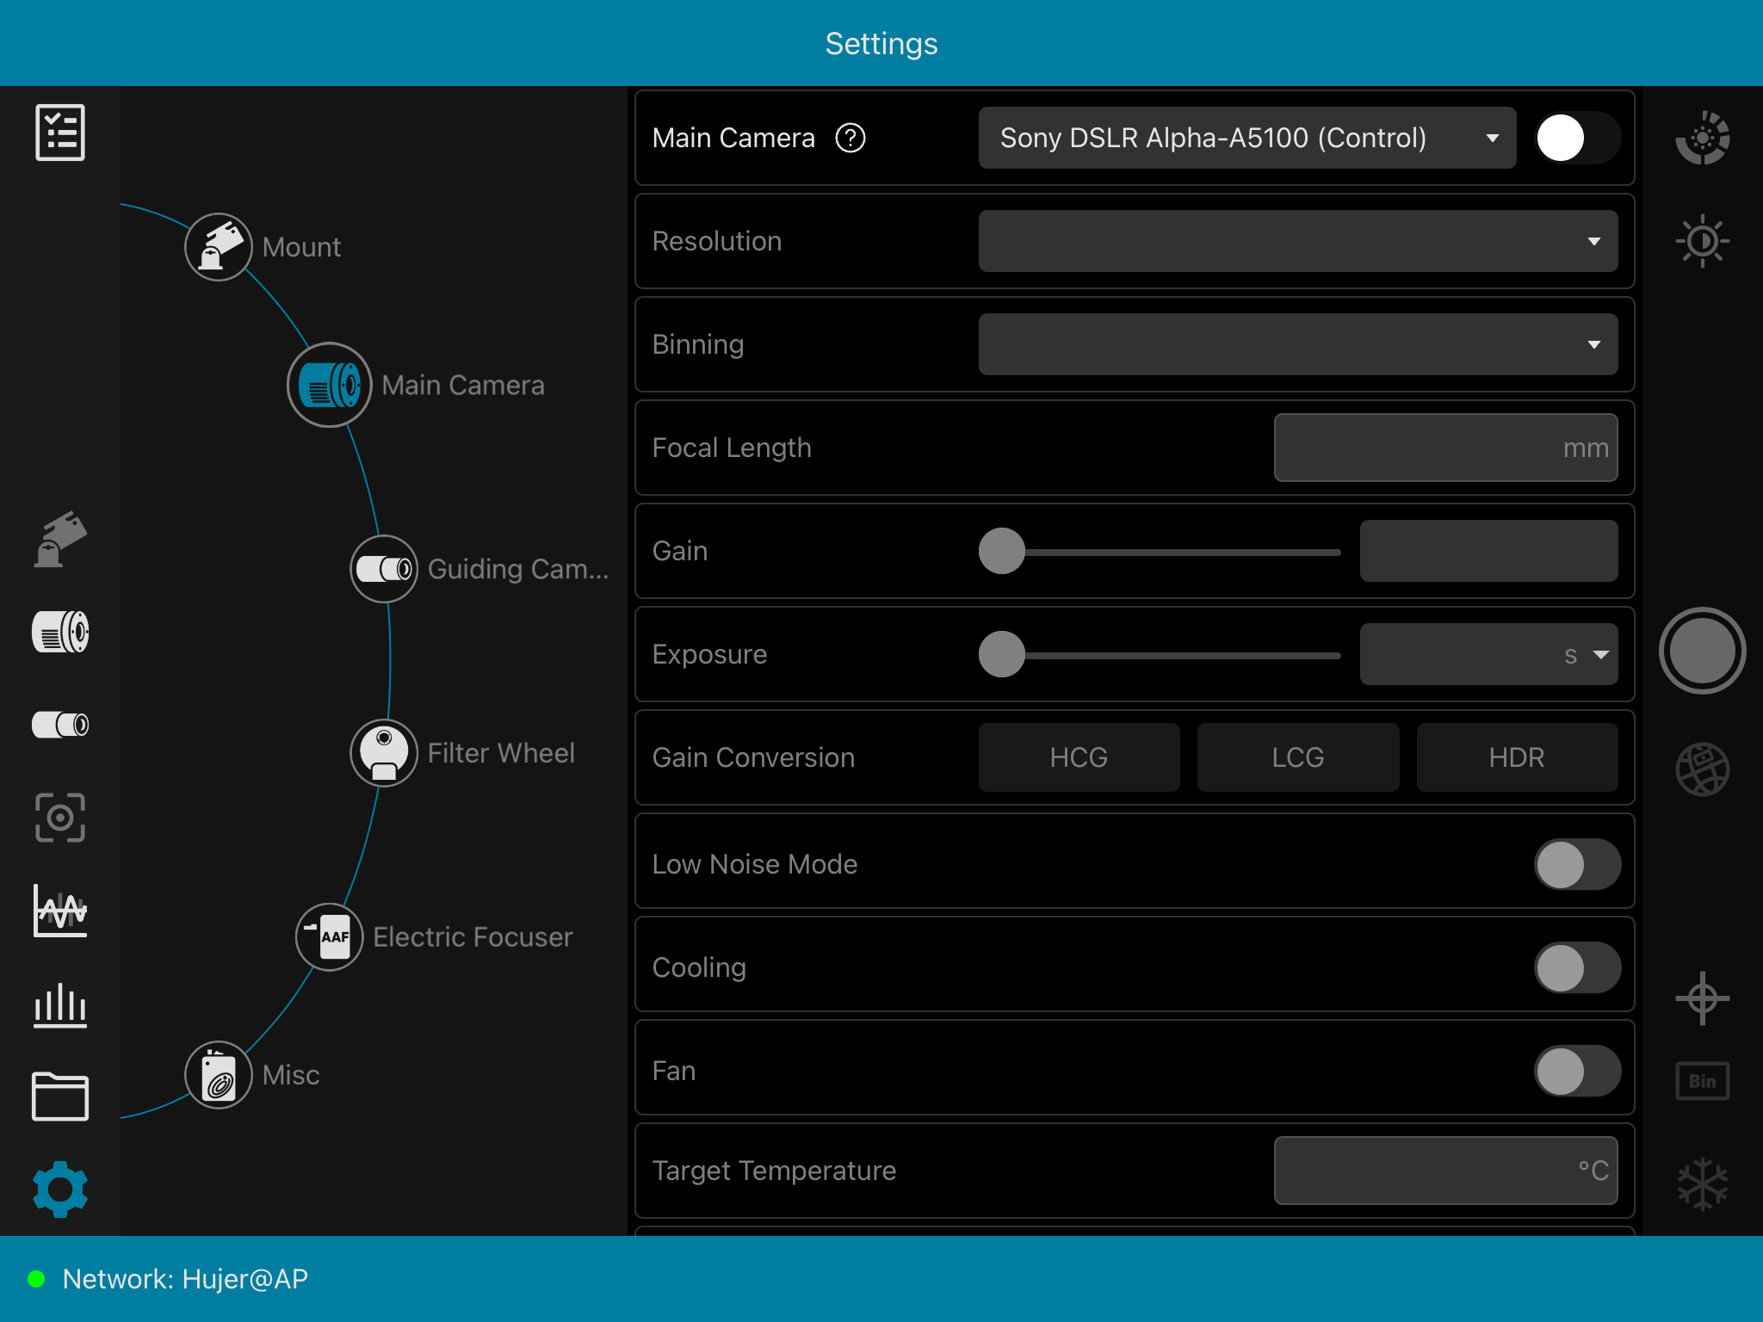
Task: Open the Exposure seconds unit dropdown
Action: tap(1587, 655)
